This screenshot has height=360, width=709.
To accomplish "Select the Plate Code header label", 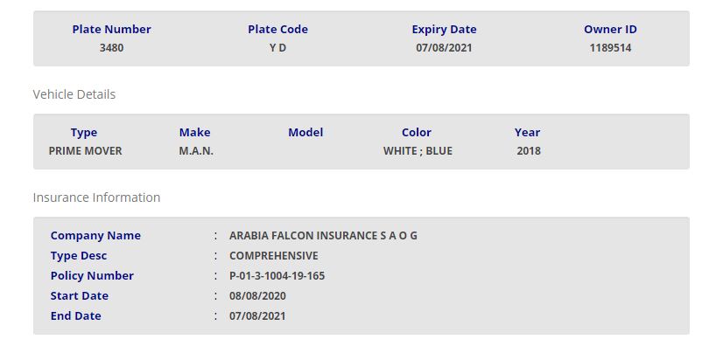I will tap(277, 30).
